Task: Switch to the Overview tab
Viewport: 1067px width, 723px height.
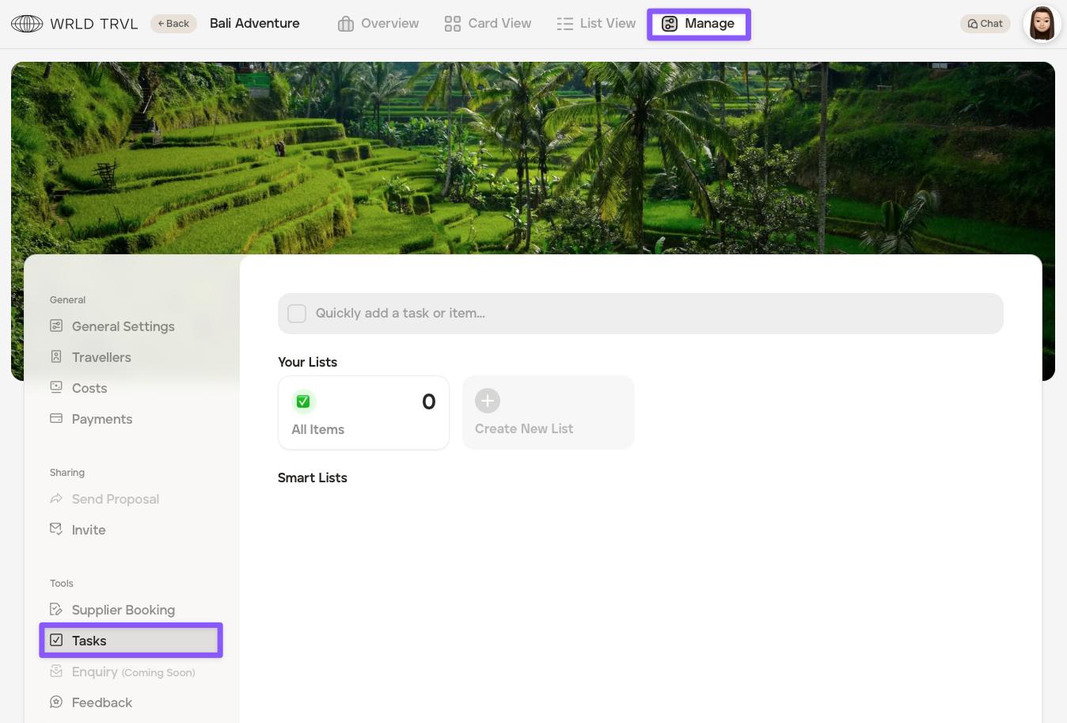Action: coord(378,24)
